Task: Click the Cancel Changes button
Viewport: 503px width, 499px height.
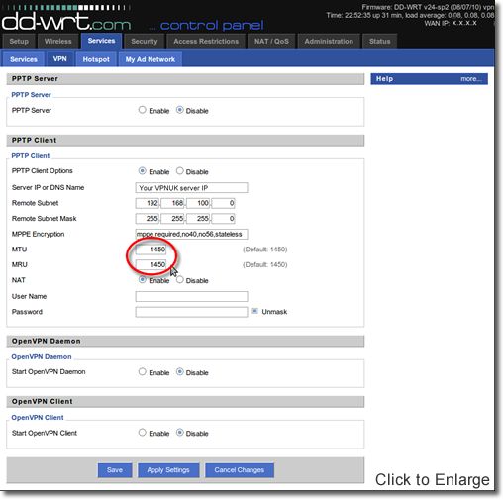Action: [x=240, y=470]
